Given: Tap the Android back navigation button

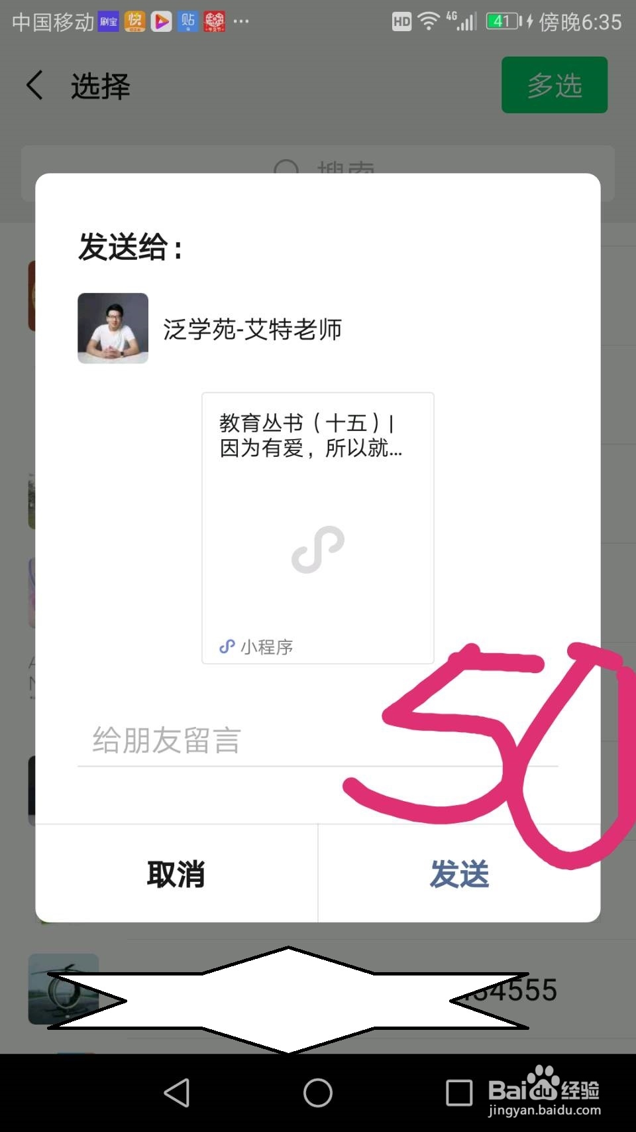Looking at the screenshot, I should coord(177,1092).
